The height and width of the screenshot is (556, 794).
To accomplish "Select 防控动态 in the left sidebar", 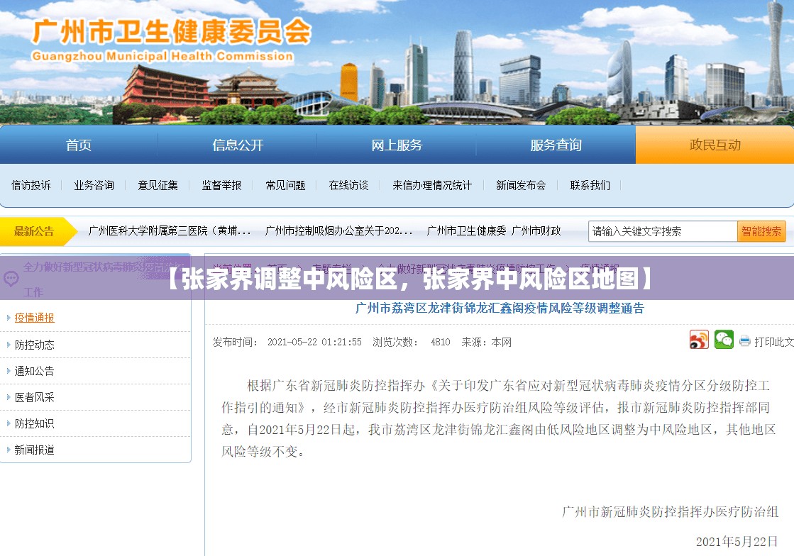I will tap(35, 345).
